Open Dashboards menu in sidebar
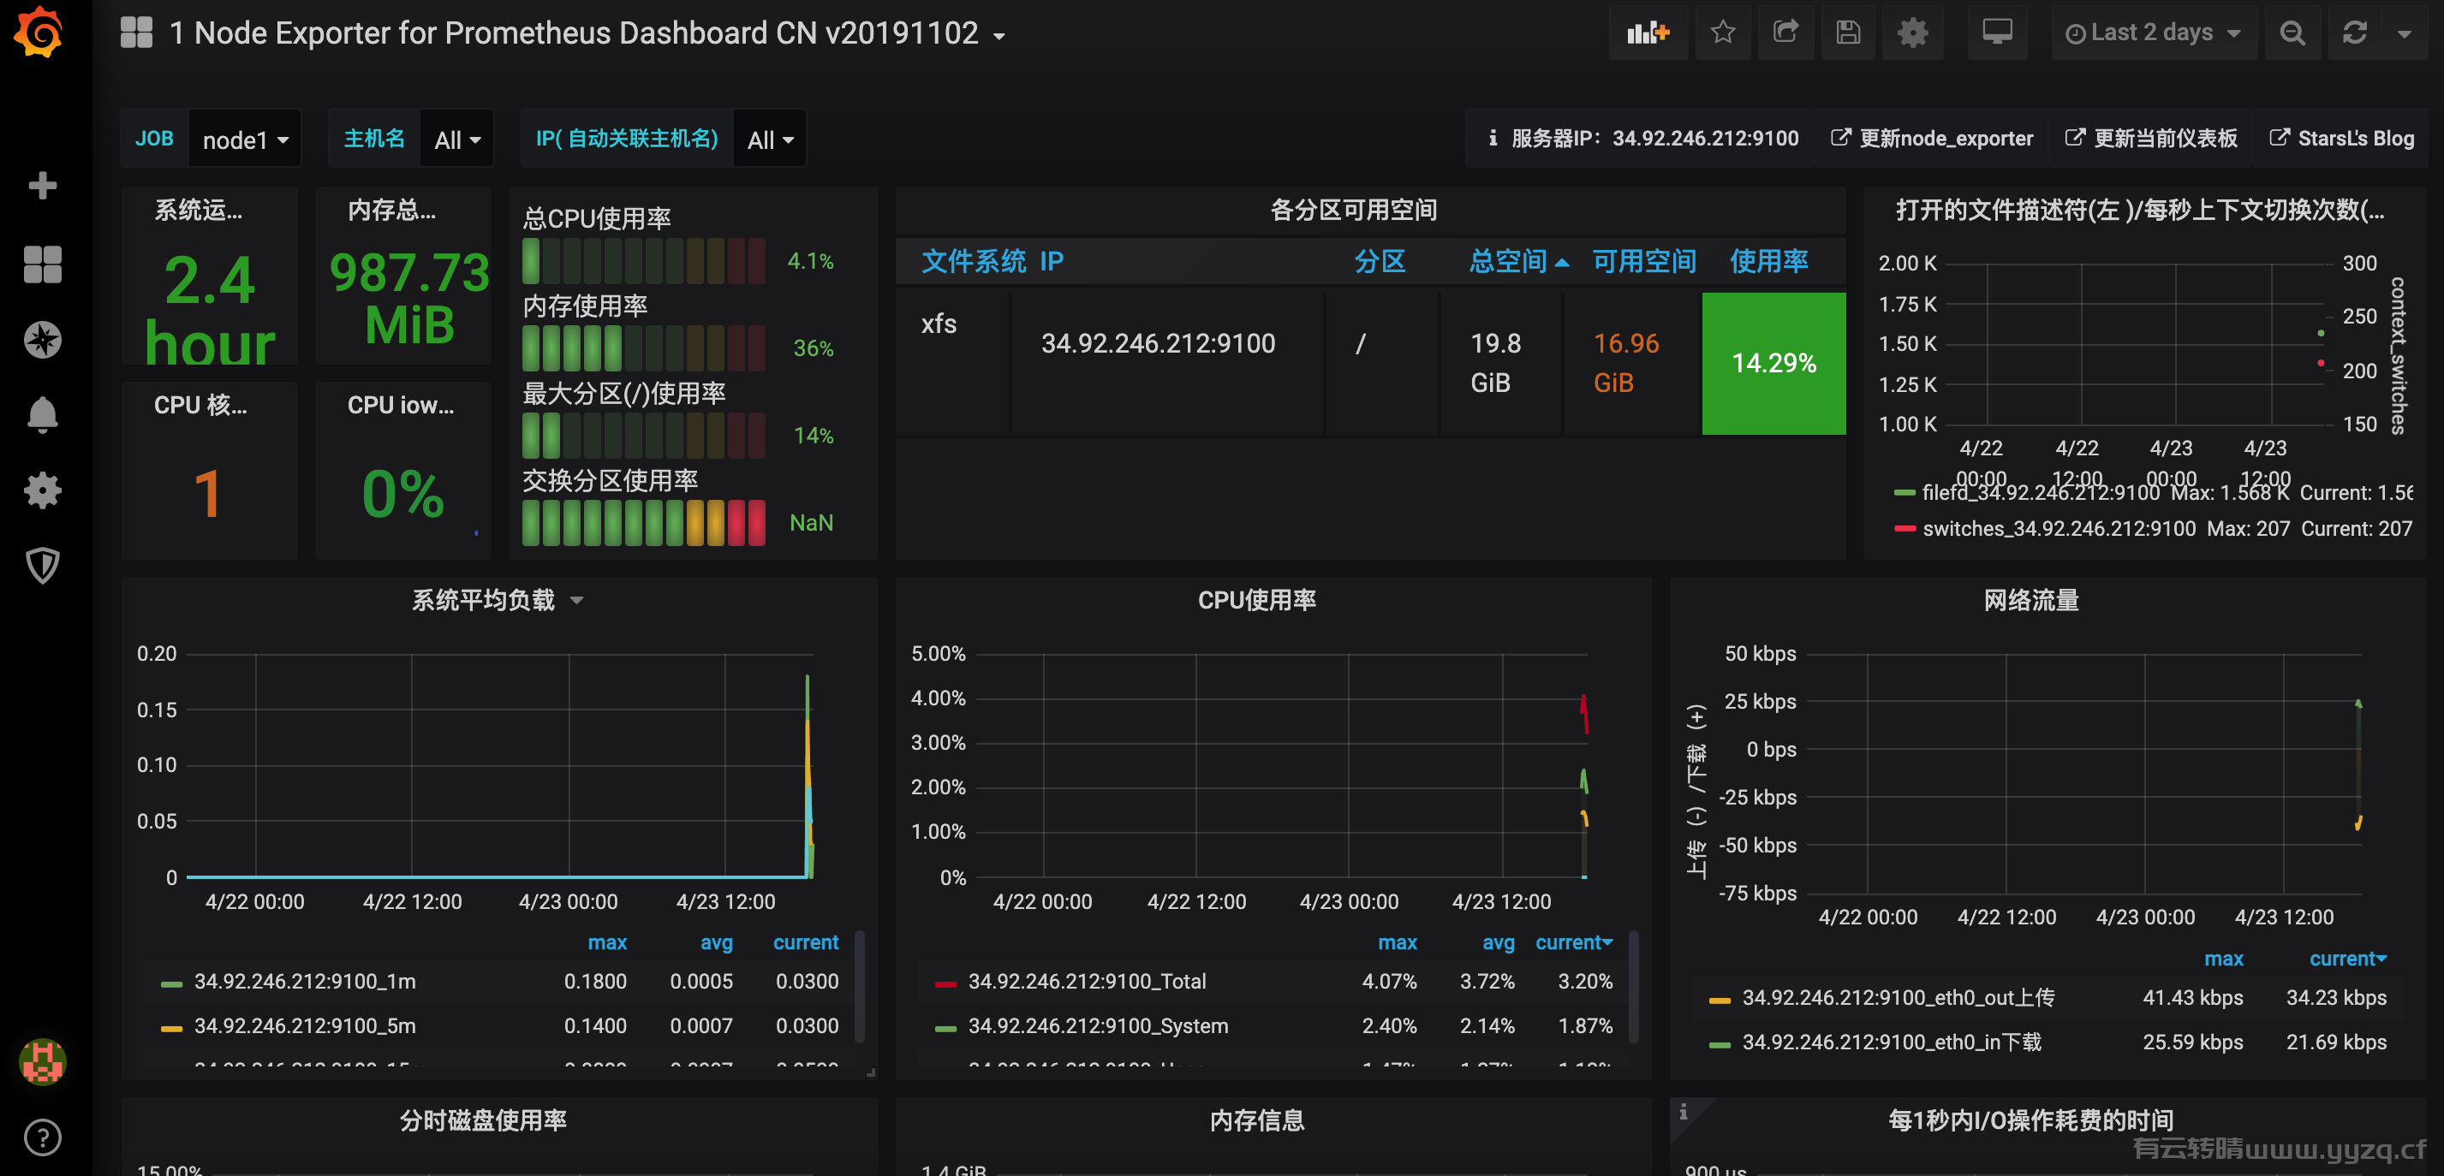Image resolution: width=2444 pixels, height=1176 pixels. [42, 264]
